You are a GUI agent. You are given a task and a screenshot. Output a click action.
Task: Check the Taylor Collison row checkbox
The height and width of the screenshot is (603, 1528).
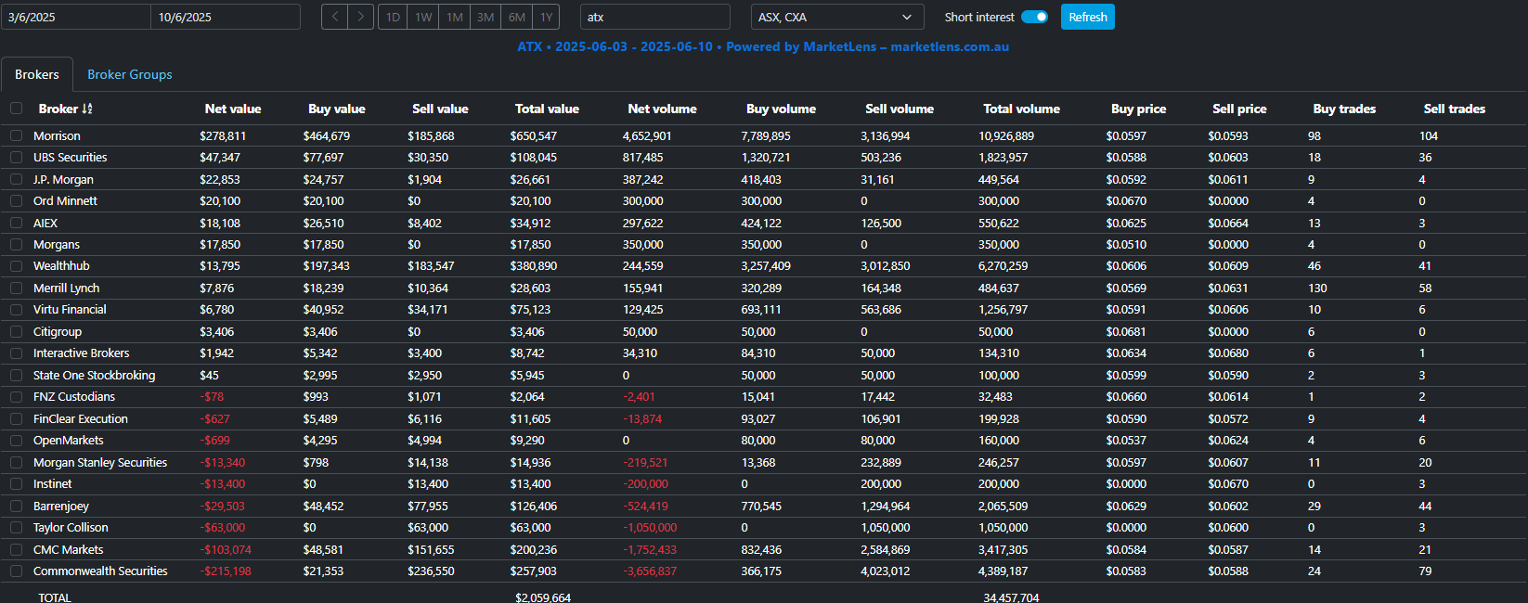[x=16, y=528]
